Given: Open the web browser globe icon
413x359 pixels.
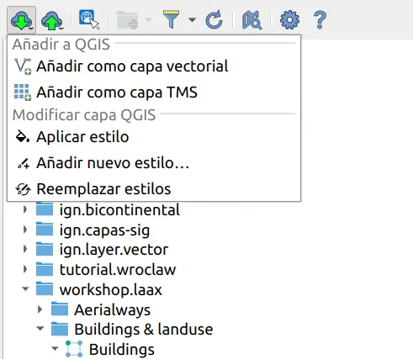Looking at the screenshot, I should coord(89,19).
